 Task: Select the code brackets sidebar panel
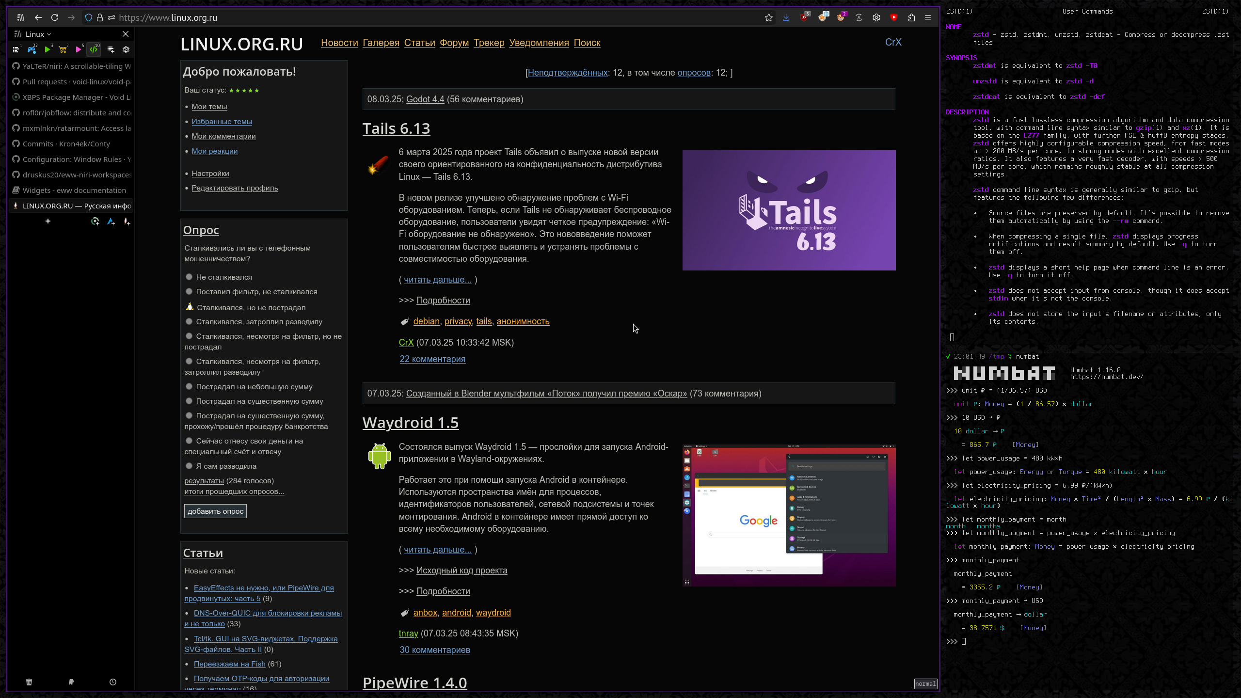click(94, 49)
